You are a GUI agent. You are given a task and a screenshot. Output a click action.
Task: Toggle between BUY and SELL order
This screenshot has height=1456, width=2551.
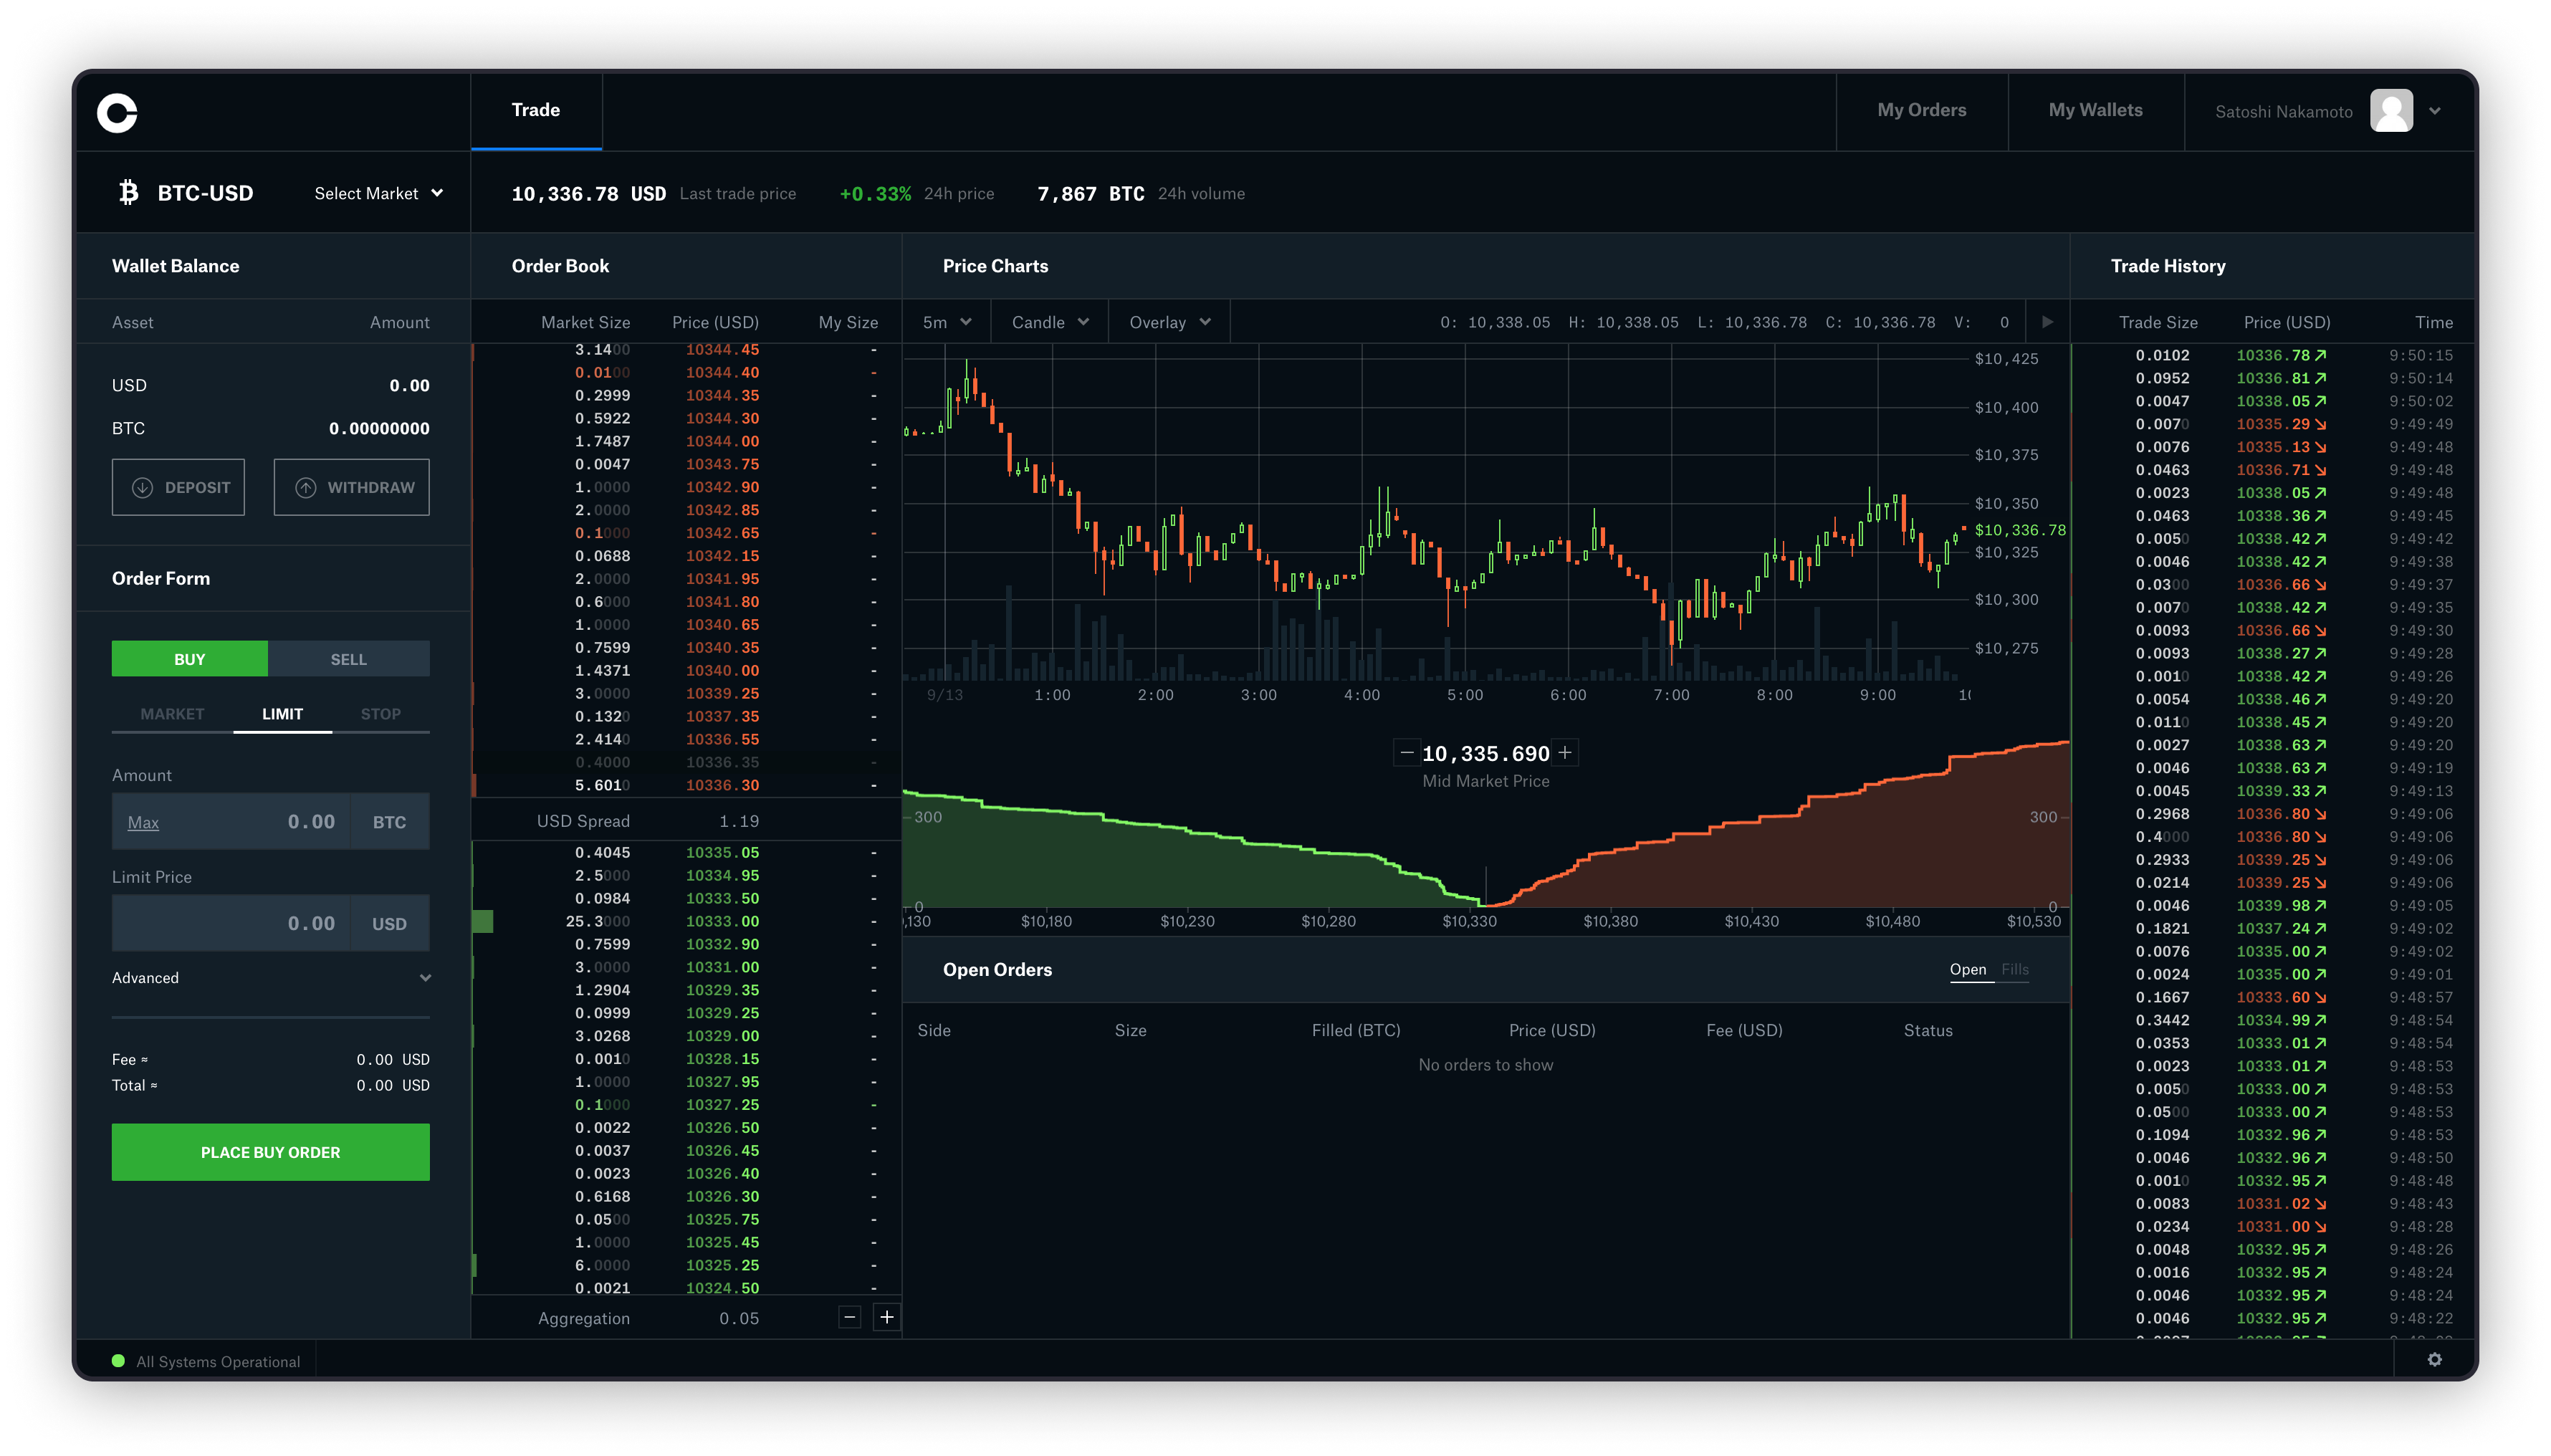[349, 657]
